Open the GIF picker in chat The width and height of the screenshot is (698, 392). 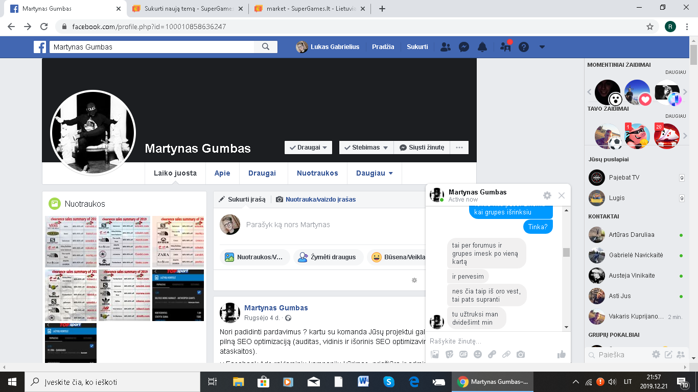click(463, 354)
